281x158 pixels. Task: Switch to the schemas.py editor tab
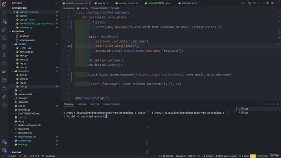click(188, 3)
